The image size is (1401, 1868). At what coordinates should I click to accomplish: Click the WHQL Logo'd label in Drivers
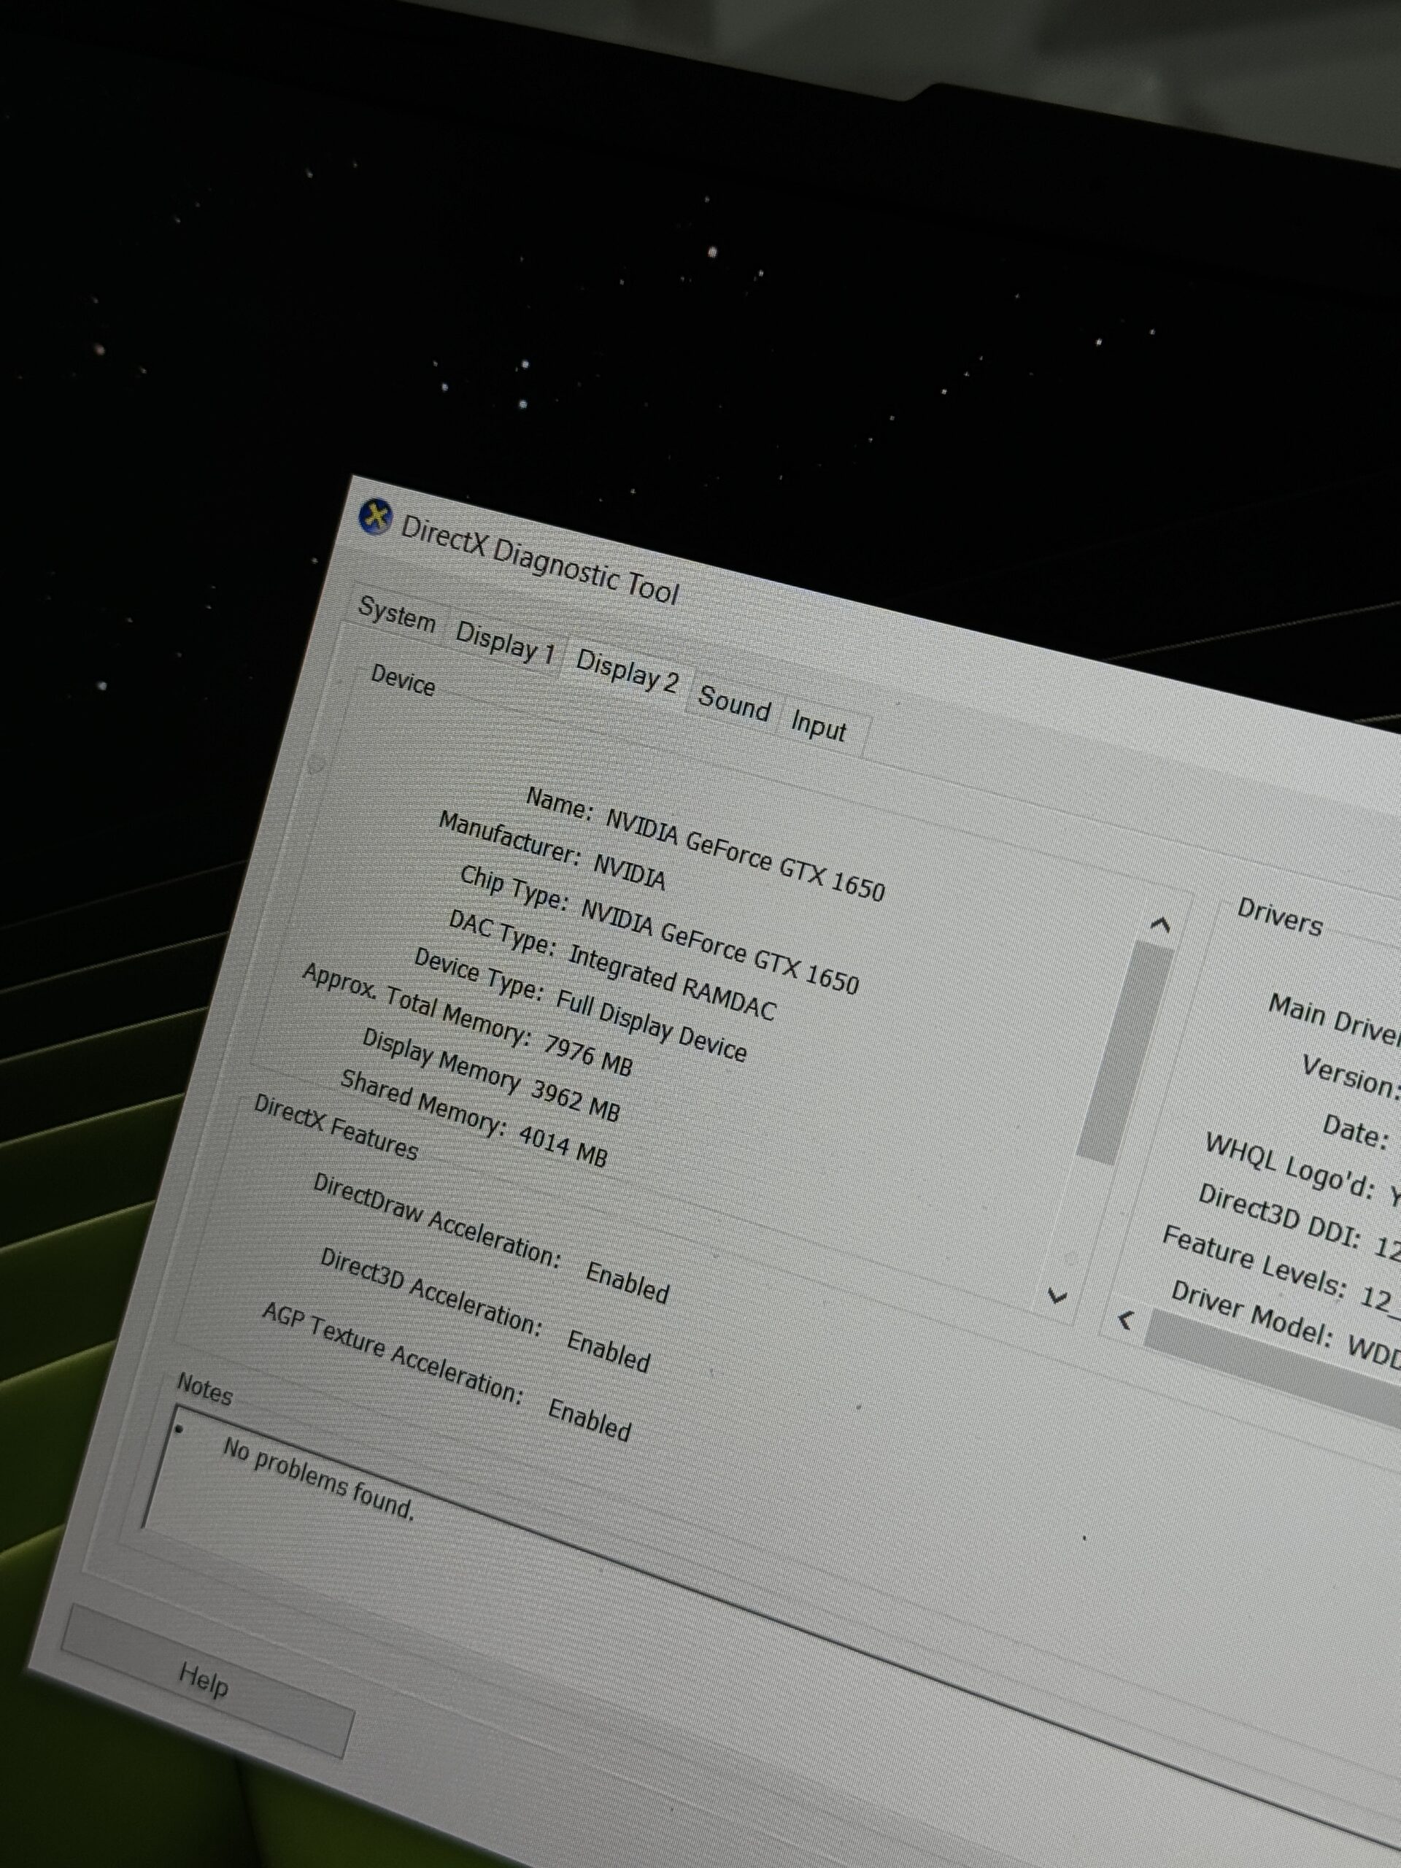pos(1289,1165)
